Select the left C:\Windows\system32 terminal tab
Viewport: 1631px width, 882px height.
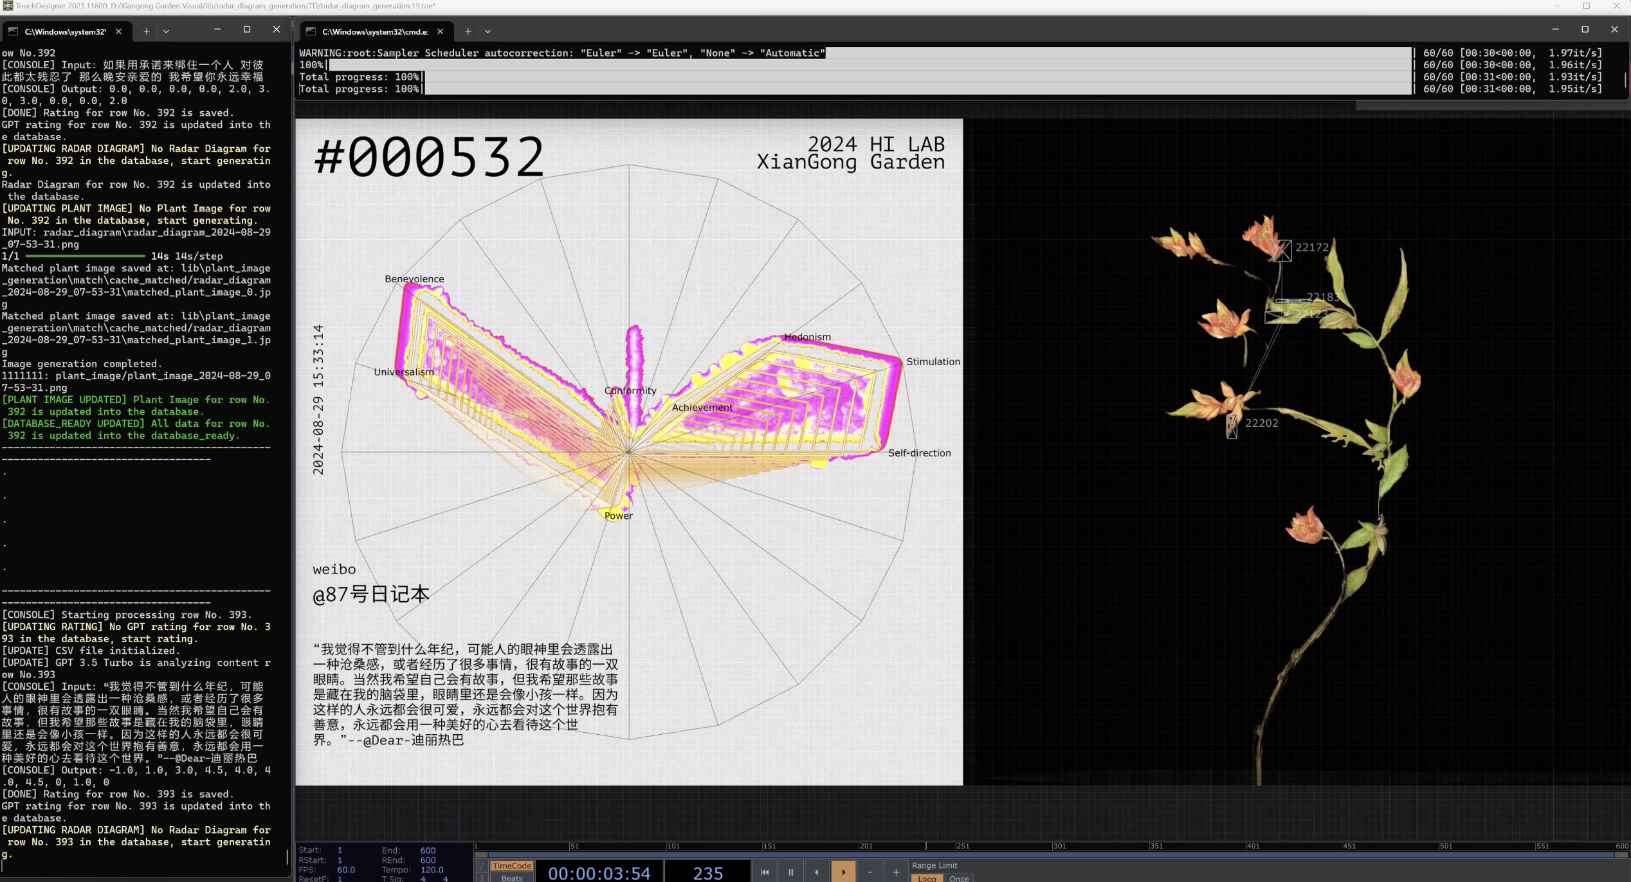64,31
